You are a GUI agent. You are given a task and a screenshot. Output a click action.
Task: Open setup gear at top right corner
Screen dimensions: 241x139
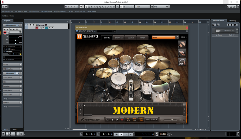point(238,7)
